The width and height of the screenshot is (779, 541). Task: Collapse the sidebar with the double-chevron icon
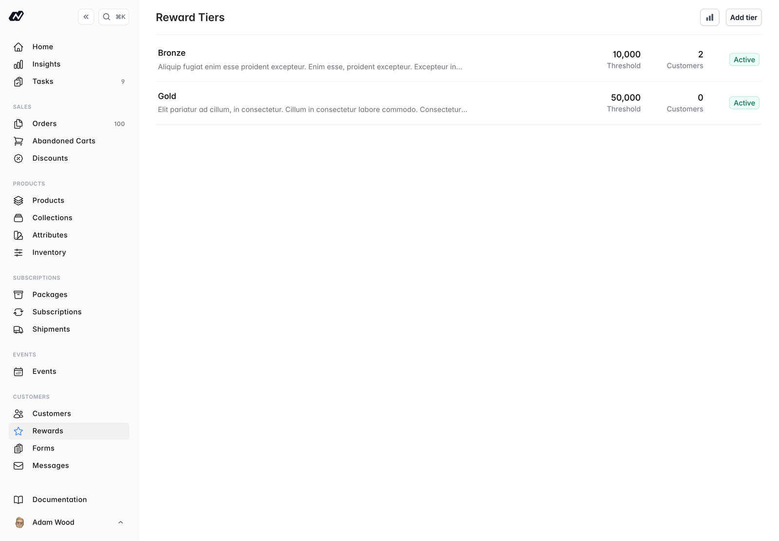[86, 17]
